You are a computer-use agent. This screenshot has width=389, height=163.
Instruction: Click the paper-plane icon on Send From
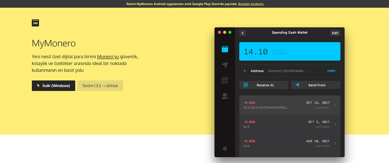tap(297, 85)
